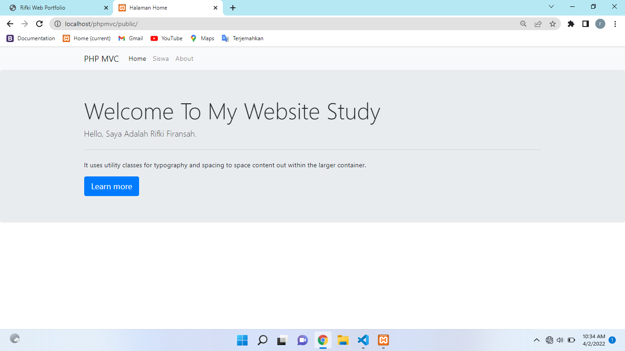Open the XAMPP icon in taskbar
The image size is (625, 351).
(x=383, y=340)
